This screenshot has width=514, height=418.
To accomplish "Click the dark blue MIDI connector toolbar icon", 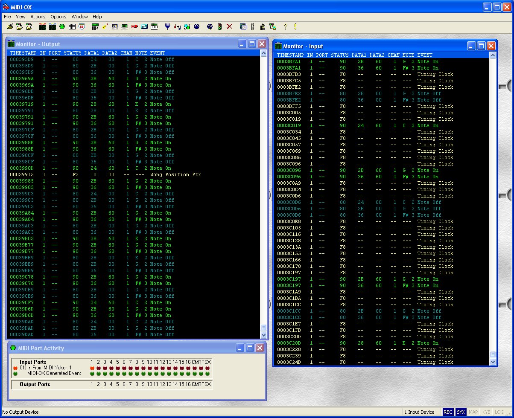I will 196,26.
